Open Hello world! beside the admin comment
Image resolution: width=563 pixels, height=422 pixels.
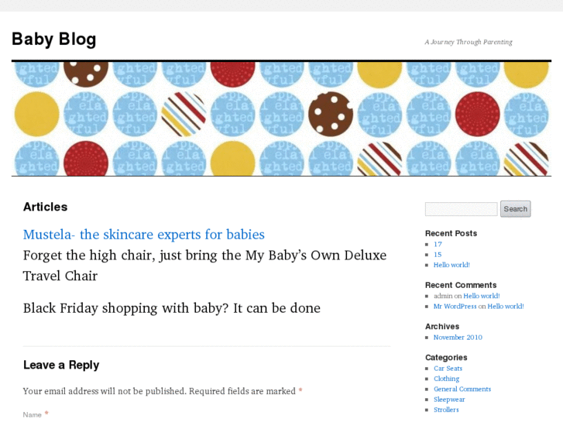(x=481, y=296)
